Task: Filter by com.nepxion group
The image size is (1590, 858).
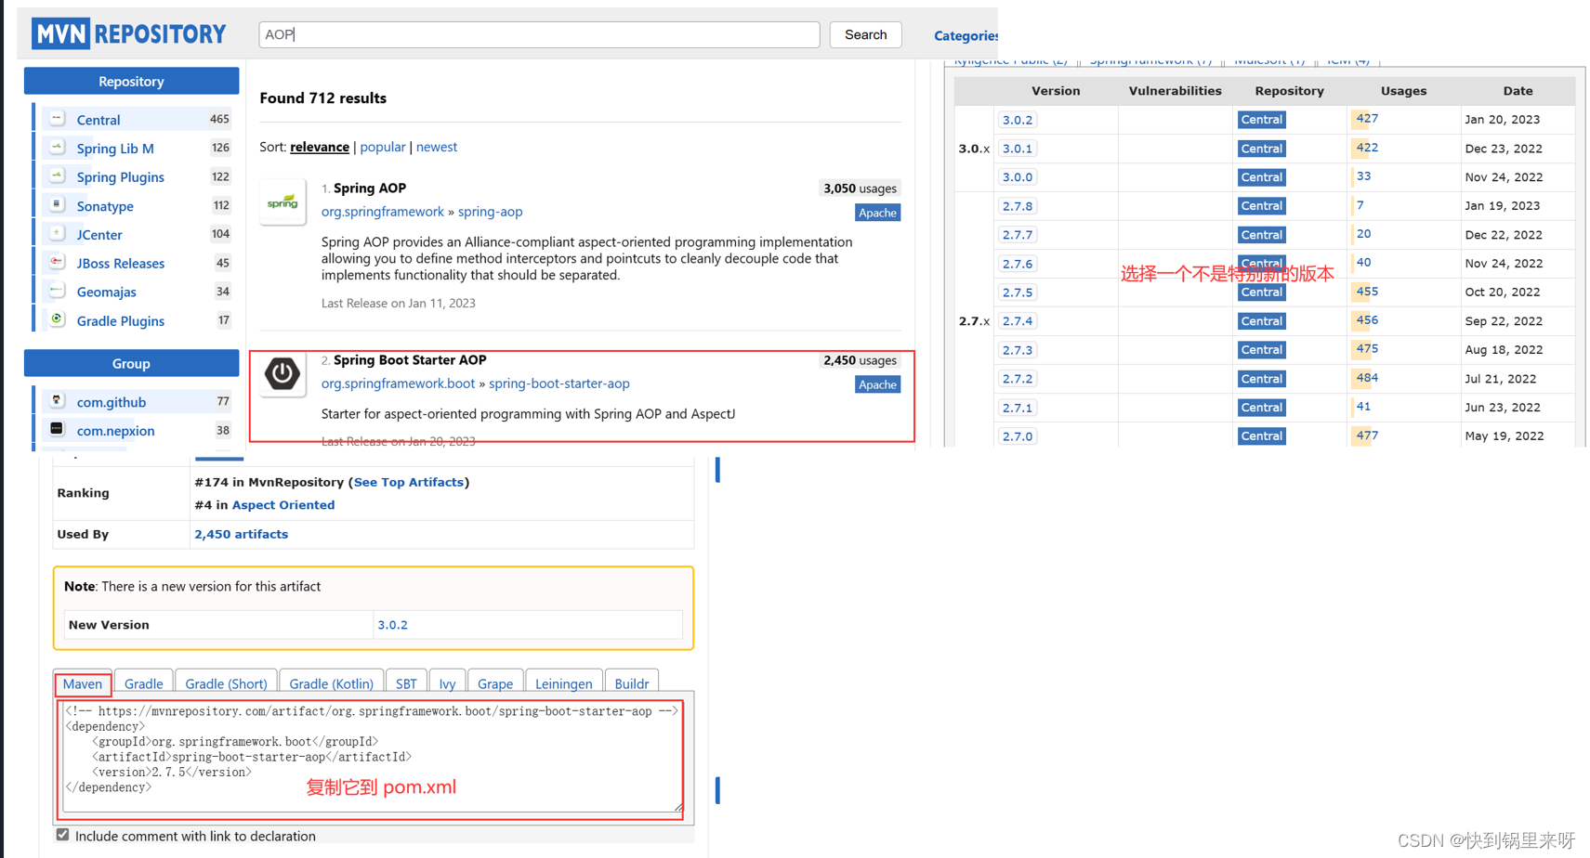Action: [116, 431]
